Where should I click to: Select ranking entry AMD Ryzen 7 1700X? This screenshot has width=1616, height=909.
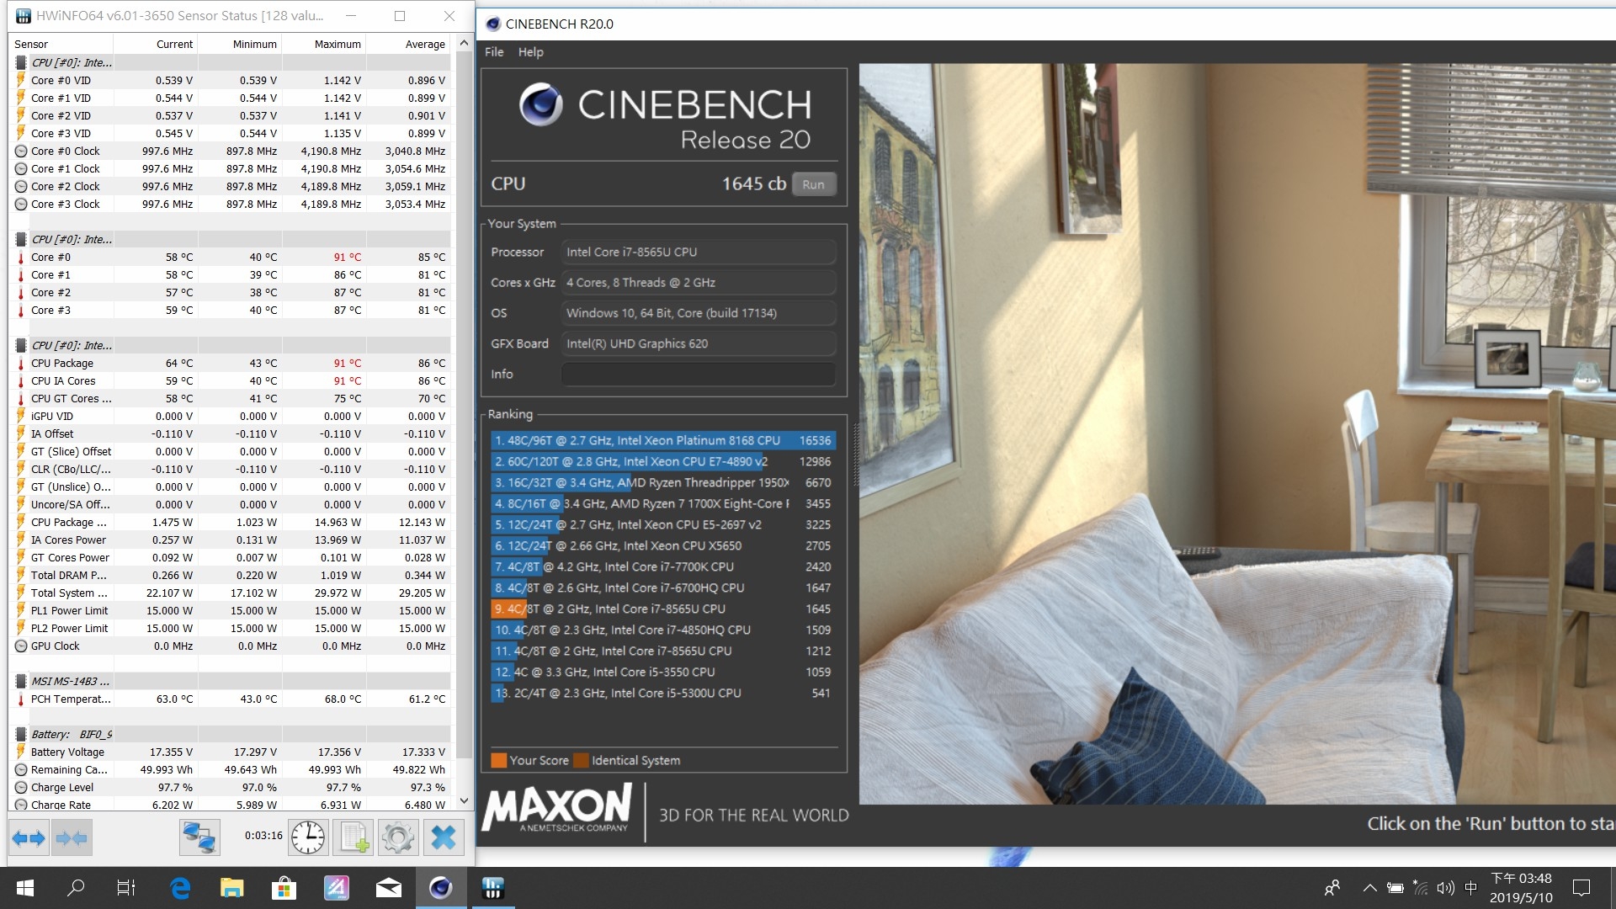(663, 503)
